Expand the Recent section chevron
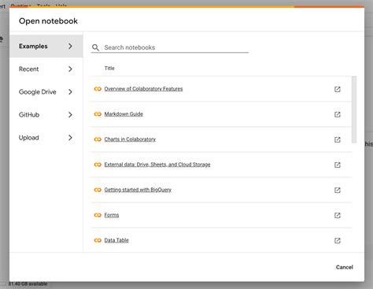The width and height of the screenshot is (373, 289). (70, 69)
